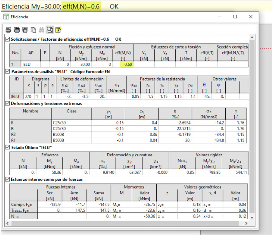Click the -135.9 Sec force value
273x235 pixels.
click(x=50, y=204)
